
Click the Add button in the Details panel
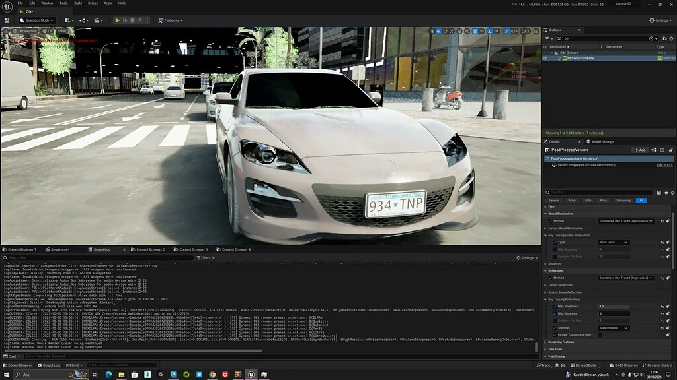click(640, 150)
